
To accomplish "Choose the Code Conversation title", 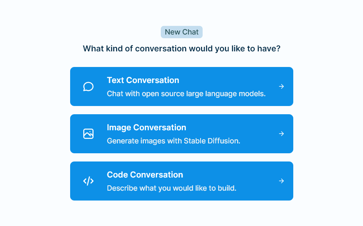I will click(x=145, y=175).
